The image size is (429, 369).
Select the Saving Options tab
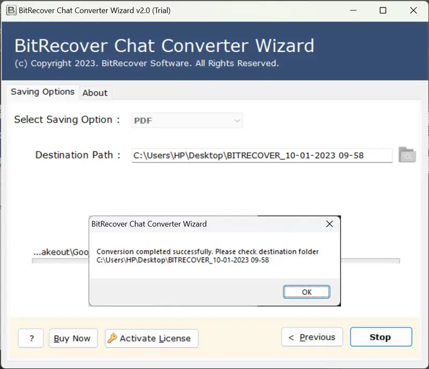(43, 92)
